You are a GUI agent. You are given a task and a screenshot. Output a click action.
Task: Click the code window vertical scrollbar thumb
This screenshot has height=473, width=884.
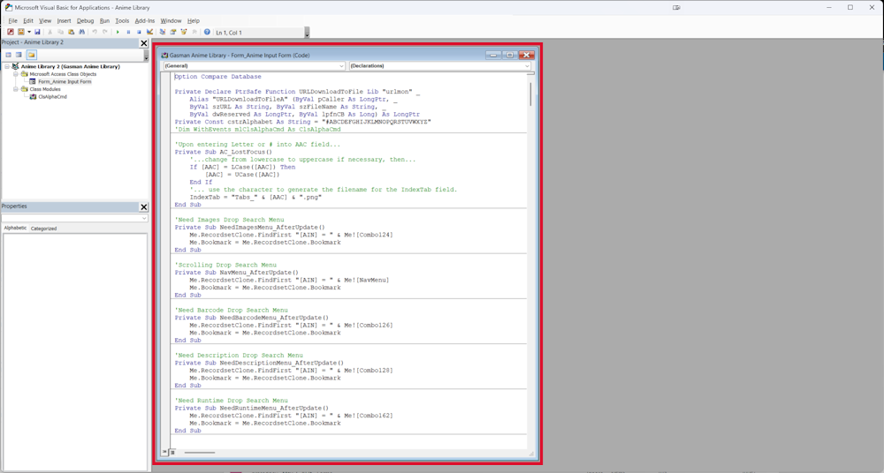tap(530, 94)
